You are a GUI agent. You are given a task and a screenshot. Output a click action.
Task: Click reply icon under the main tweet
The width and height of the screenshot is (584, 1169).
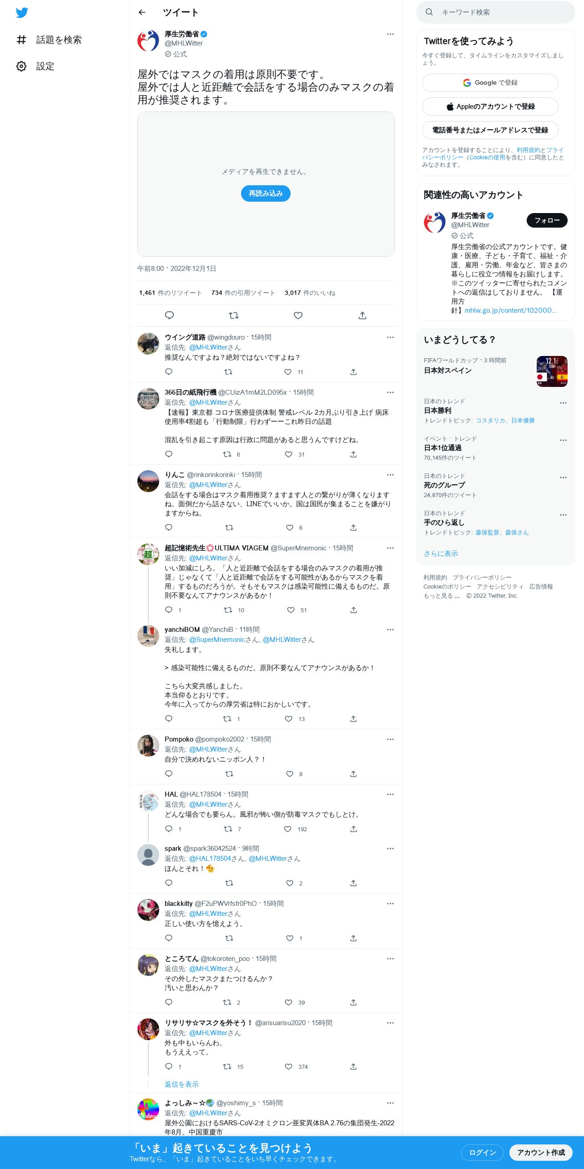(169, 315)
